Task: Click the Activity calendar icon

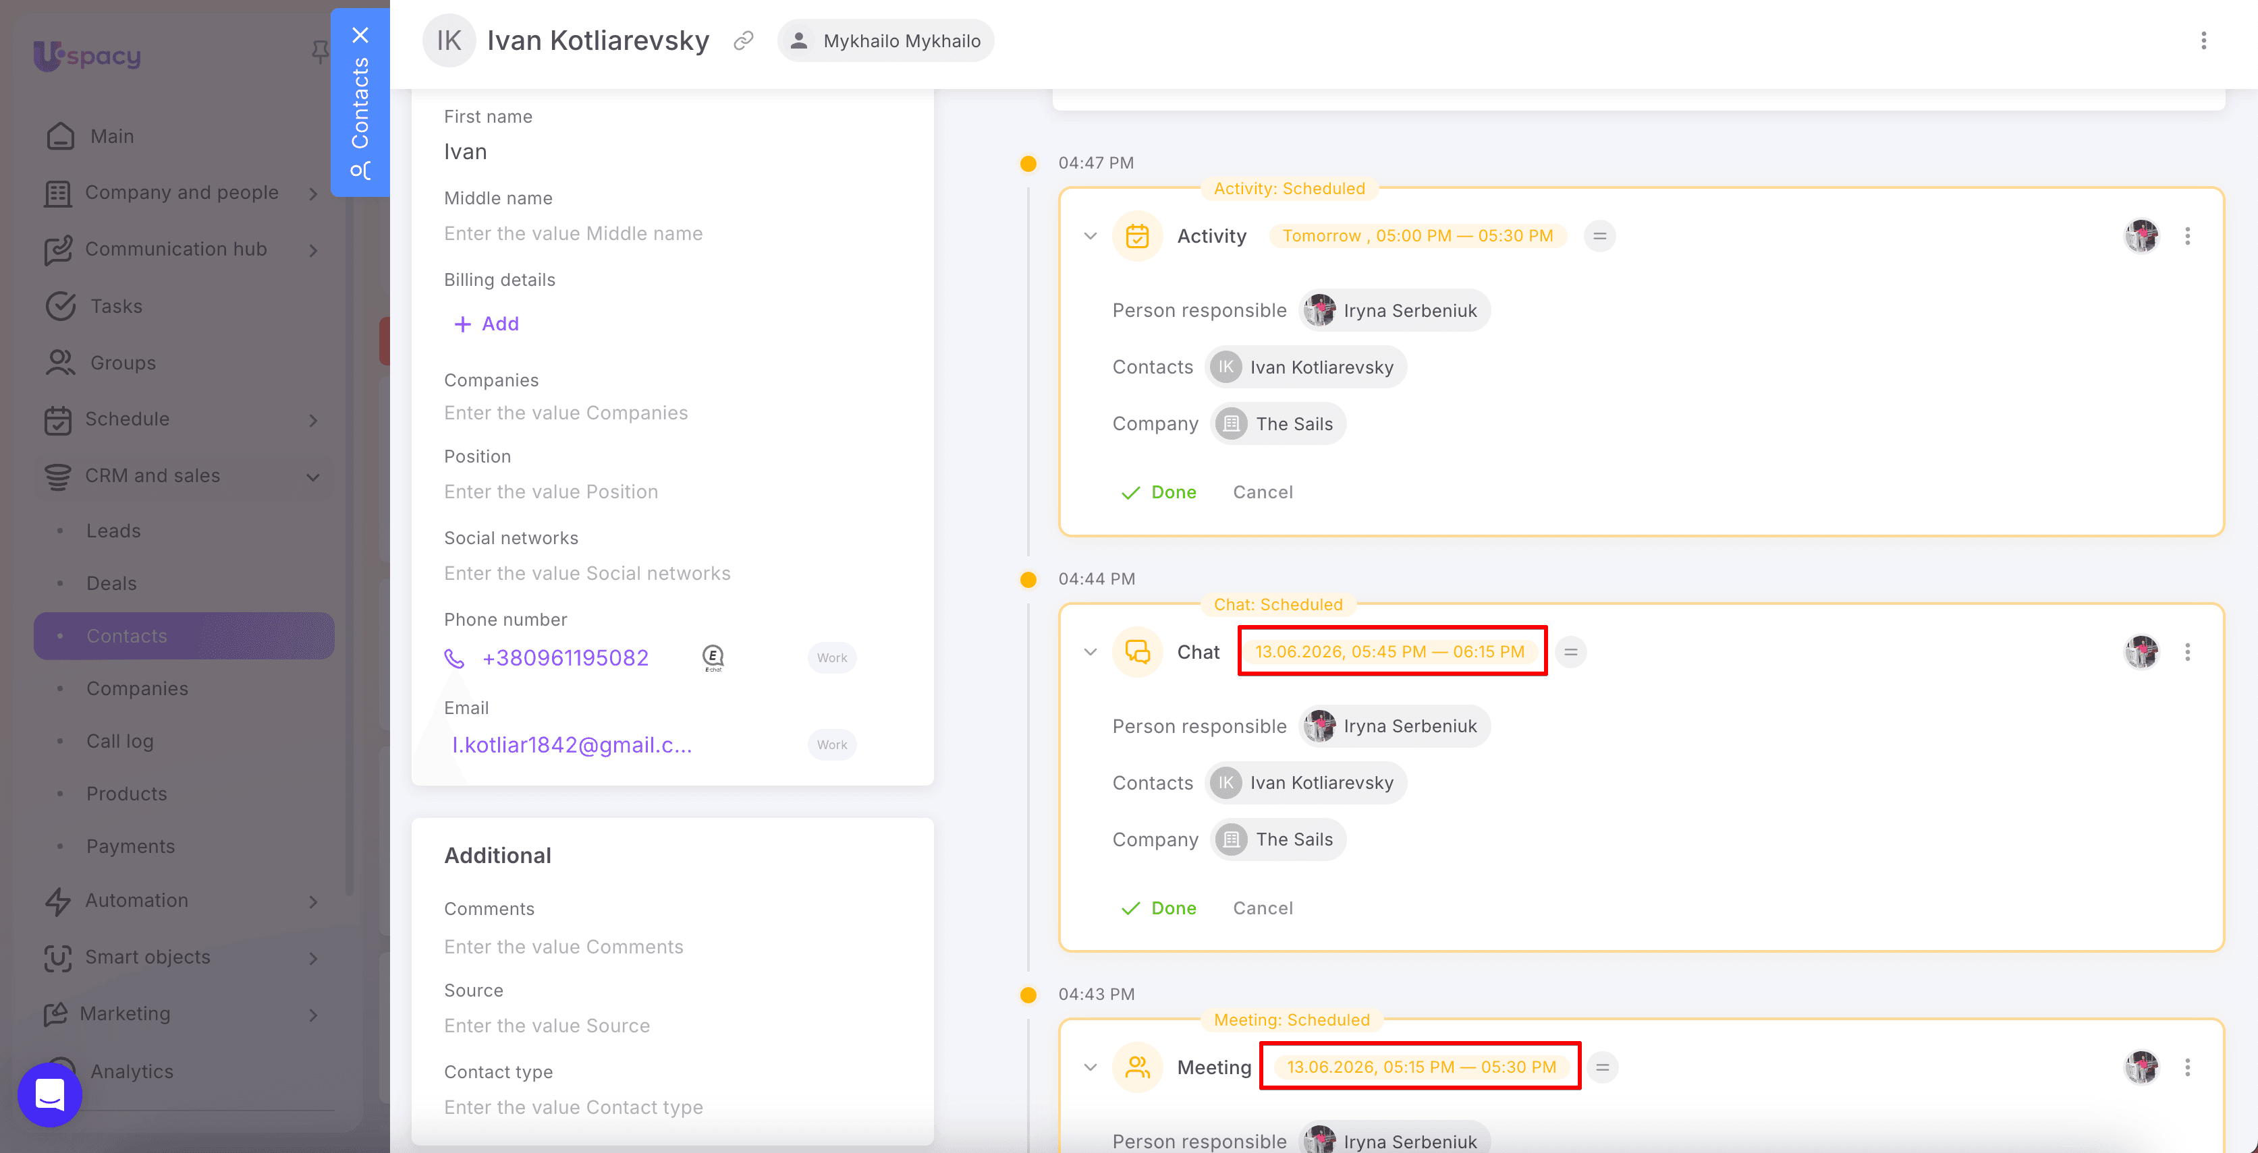Action: coord(1138,236)
